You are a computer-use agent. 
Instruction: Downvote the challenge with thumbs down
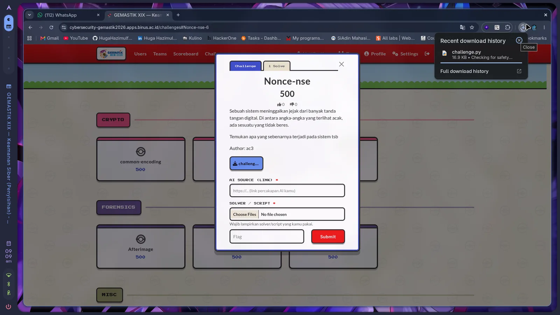click(293, 104)
